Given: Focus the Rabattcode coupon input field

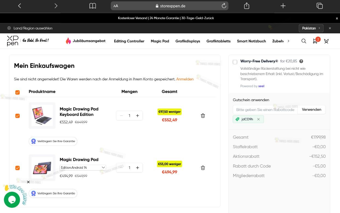Looking at the screenshot, I should (x=265, y=110).
